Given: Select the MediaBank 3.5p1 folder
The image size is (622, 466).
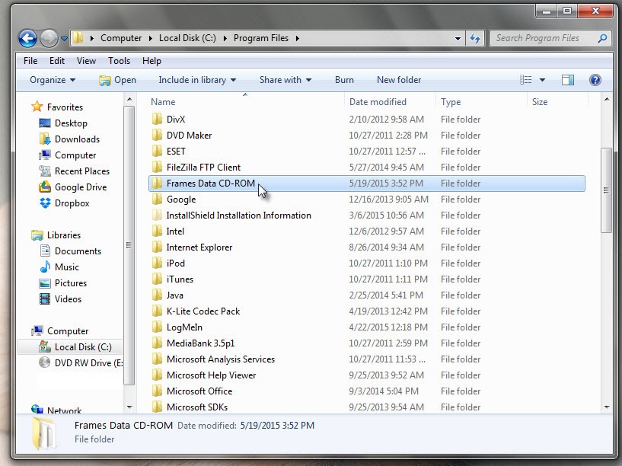Looking at the screenshot, I should point(366,343).
